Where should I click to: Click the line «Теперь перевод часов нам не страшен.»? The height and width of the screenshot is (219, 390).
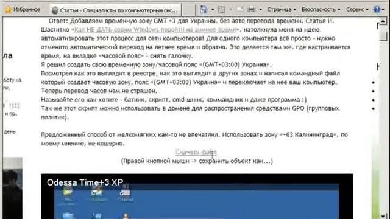pyautogui.click(x=99, y=91)
